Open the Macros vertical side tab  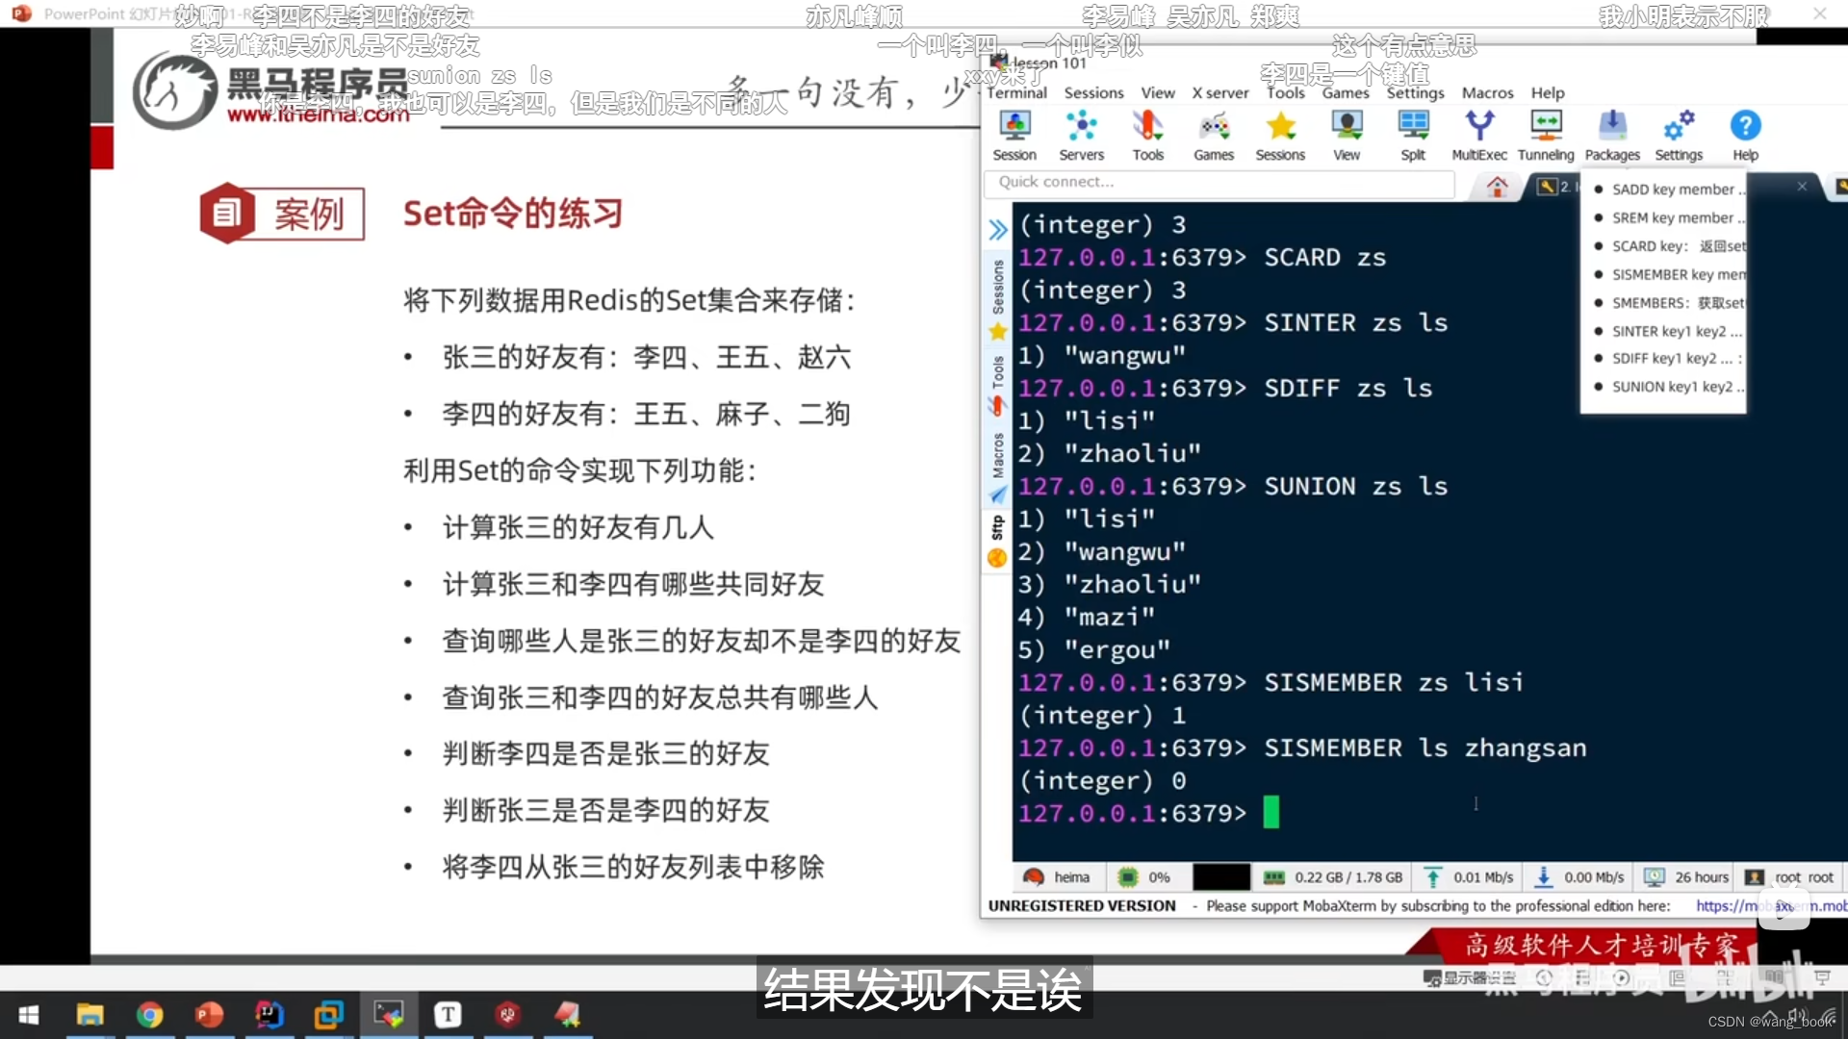[x=998, y=455]
